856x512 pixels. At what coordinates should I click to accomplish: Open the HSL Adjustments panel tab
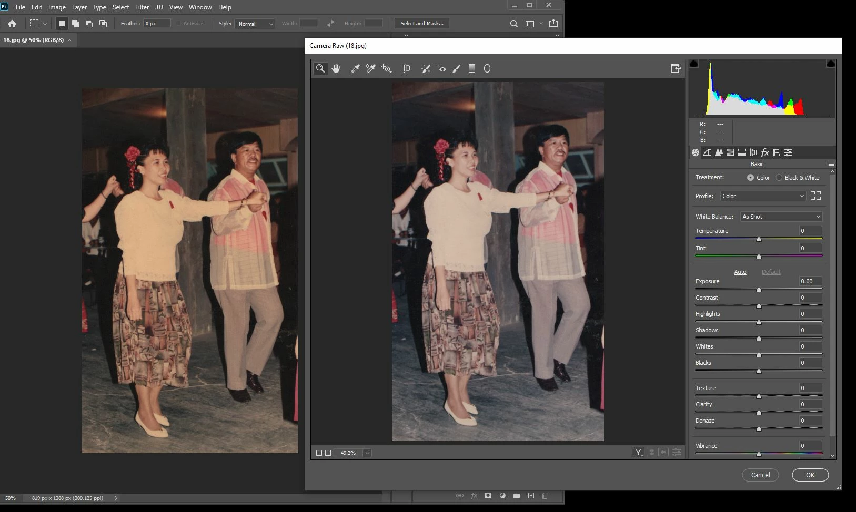click(730, 152)
